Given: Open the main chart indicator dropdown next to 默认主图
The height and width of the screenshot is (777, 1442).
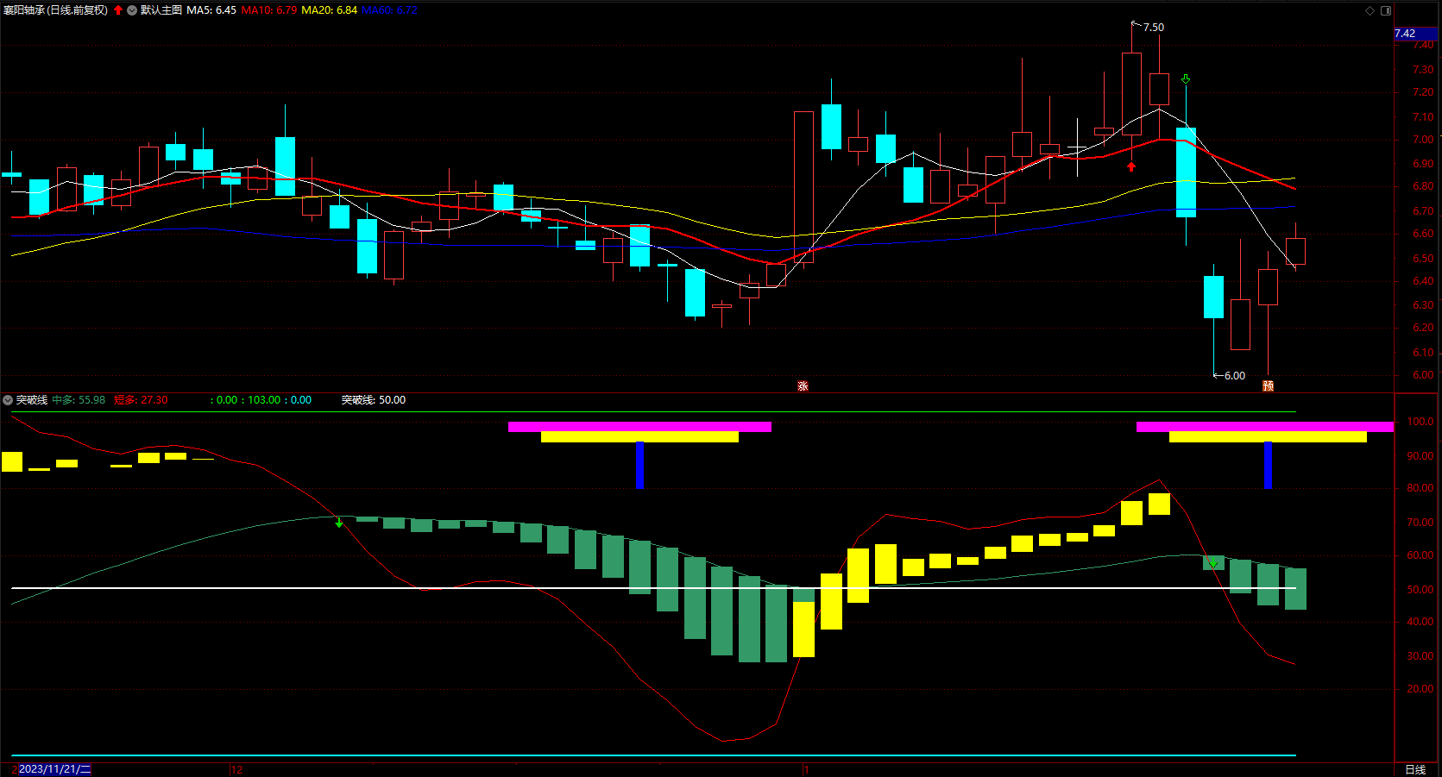Looking at the screenshot, I should click(132, 10).
